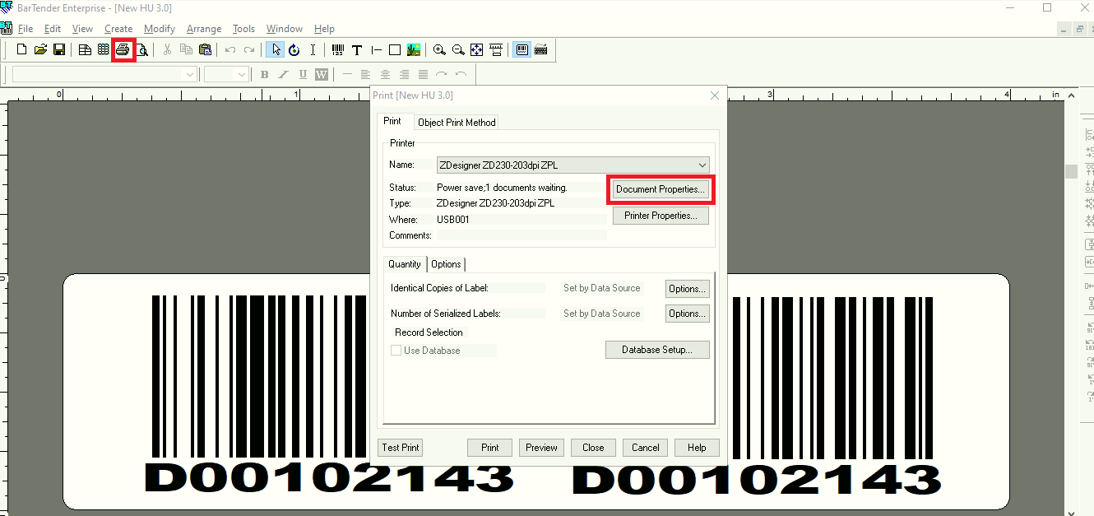Open Page Setup from the toolbar icon
This screenshot has width=1094, height=516.
click(x=85, y=50)
